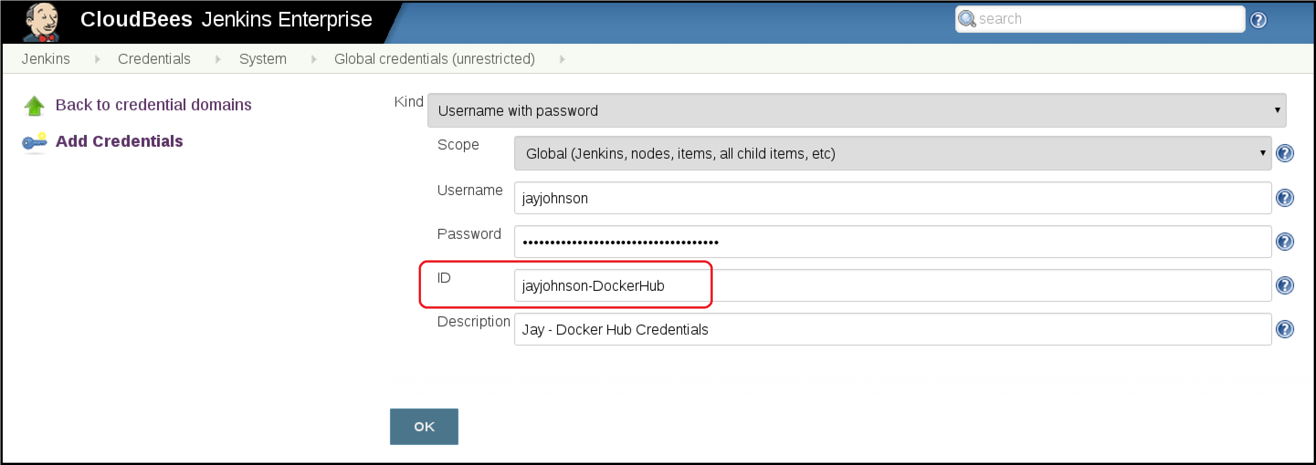This screenshot has width=1316, height=465.
Task: Click the help icon next to Scope
Action: (1285, 152)
